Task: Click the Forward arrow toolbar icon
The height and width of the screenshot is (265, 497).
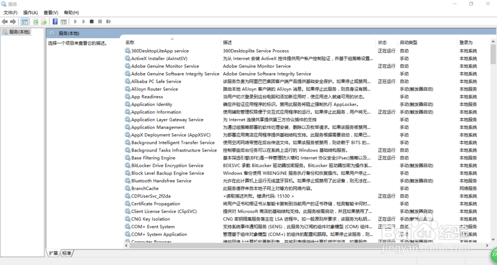Action: tap(13, 21)
